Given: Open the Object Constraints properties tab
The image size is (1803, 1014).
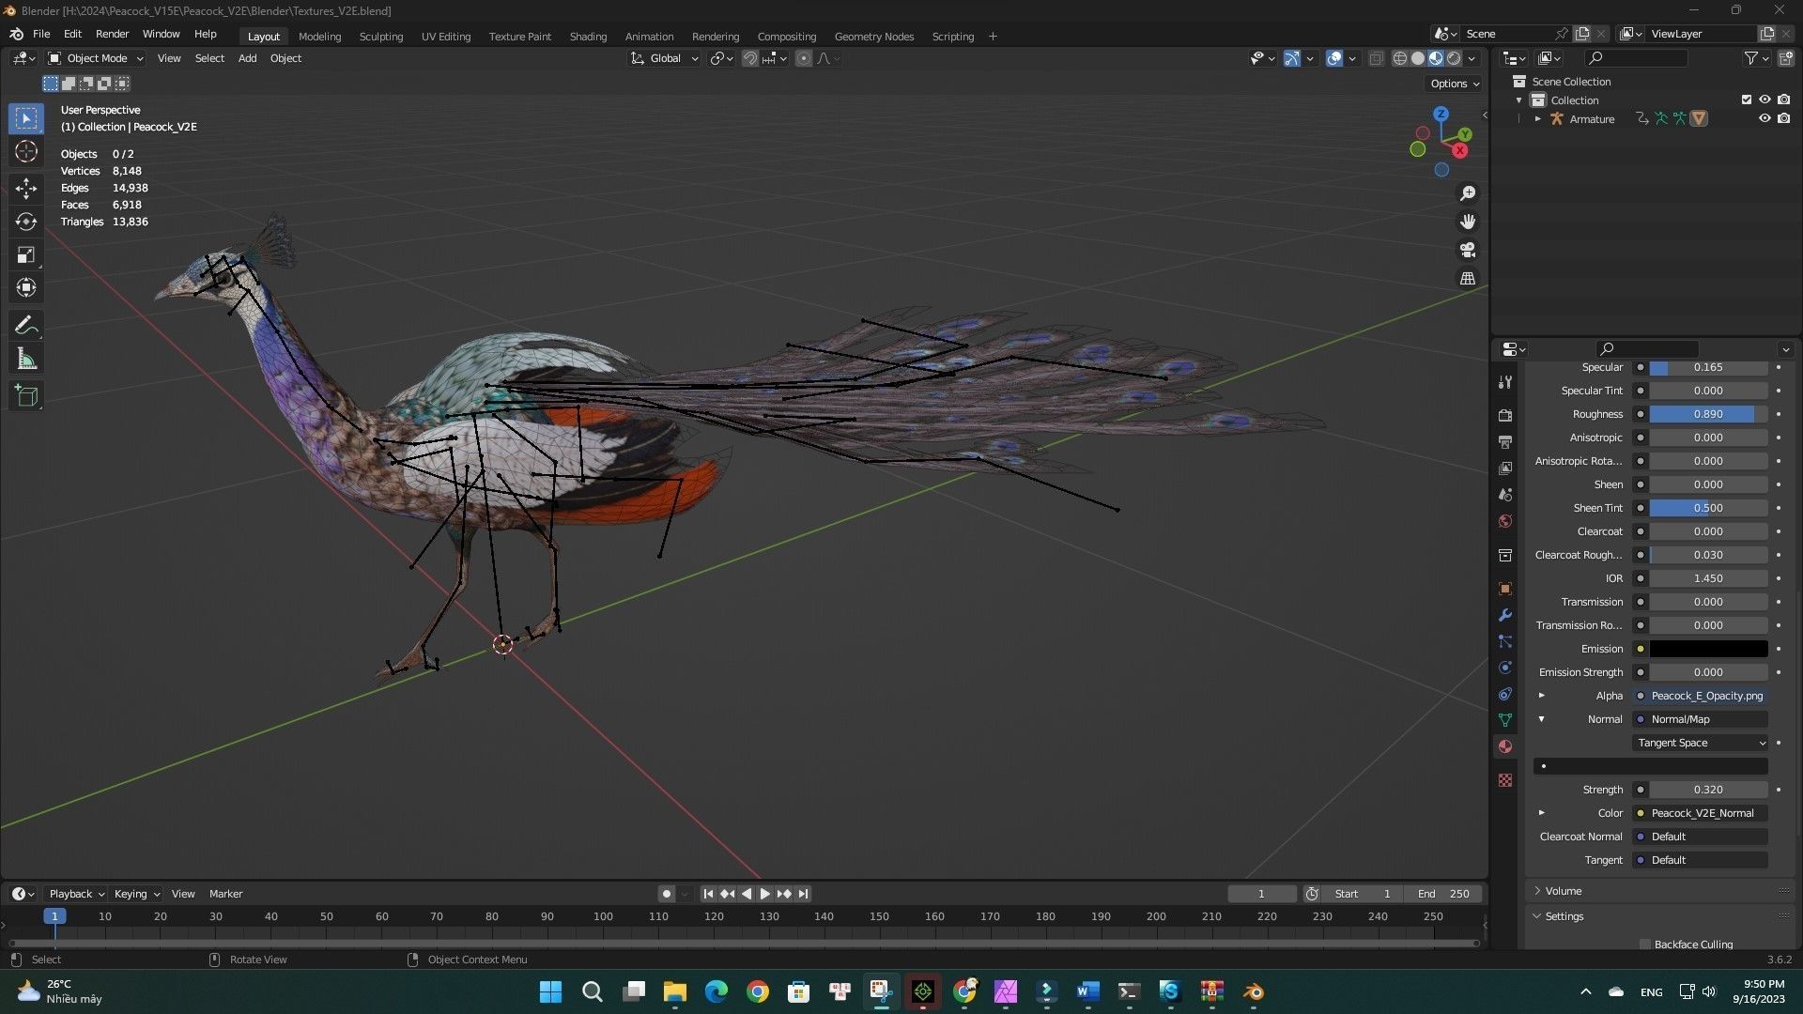Looking at the screenshot, I should (x=1505, y=694).
